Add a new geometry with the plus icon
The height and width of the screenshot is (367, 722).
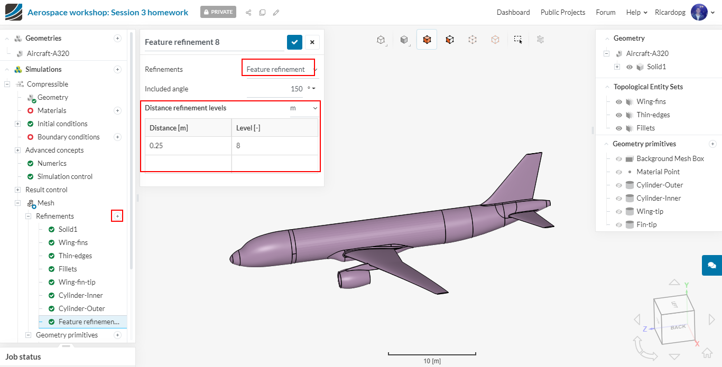pos(117,38)
